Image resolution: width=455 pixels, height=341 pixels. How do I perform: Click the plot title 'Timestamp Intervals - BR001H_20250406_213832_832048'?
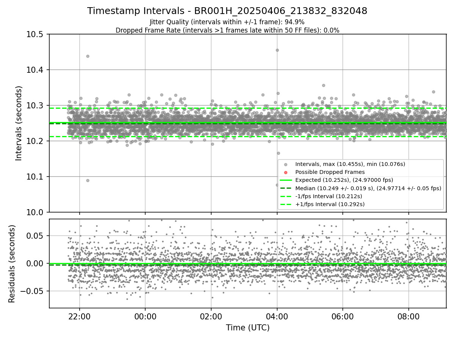pyautogui.click(x=227, y=11)
